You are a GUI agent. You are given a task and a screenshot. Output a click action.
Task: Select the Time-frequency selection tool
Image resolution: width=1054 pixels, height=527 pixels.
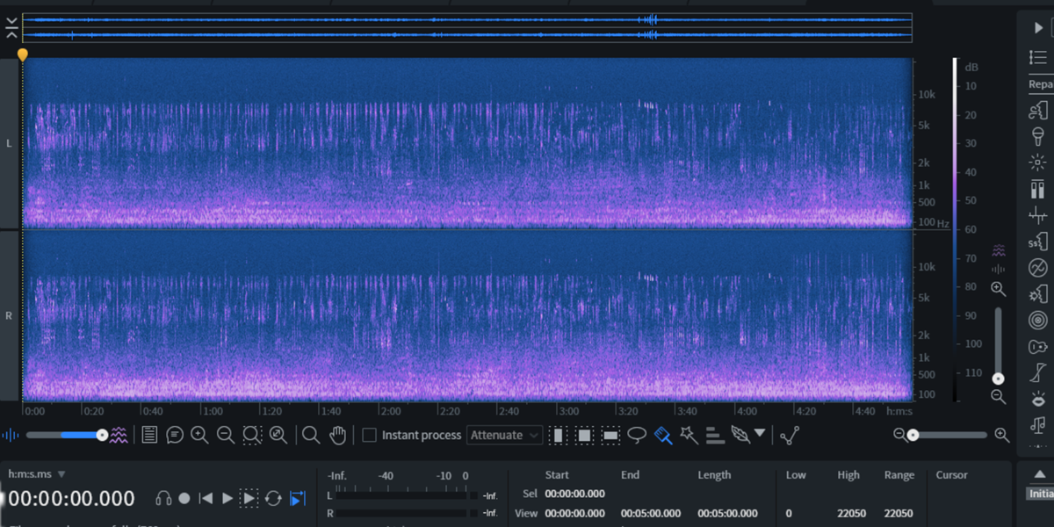click(585, 435)
